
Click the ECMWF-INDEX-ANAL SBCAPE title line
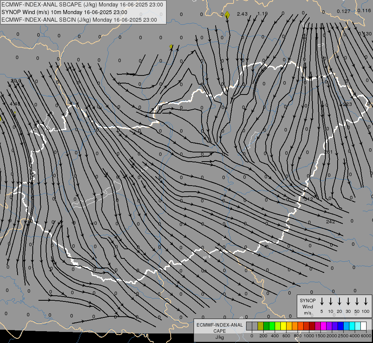(82, 5)
